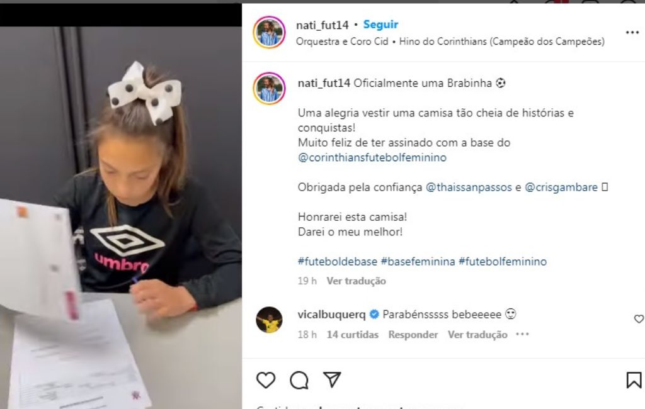Like the post with heart icon
Image resolution: width=645 pixels, height=409 pixels.
pos(266,380)
